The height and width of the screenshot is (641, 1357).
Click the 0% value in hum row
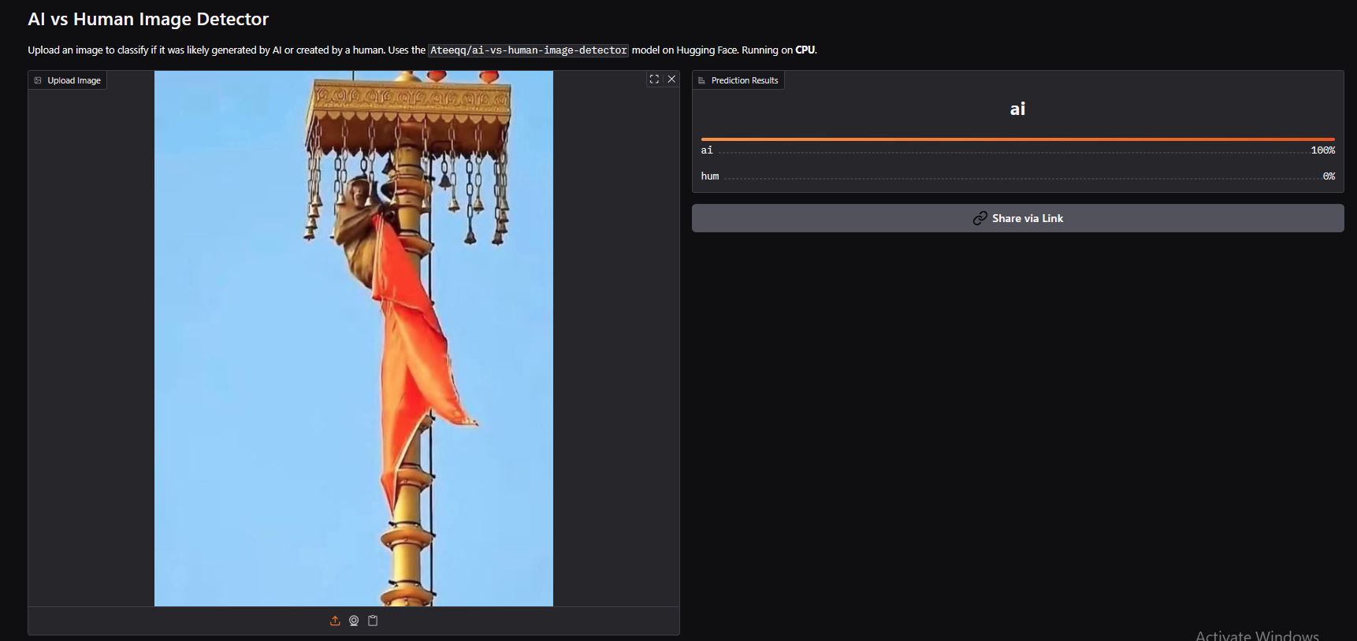click(x=1328, y=176)
